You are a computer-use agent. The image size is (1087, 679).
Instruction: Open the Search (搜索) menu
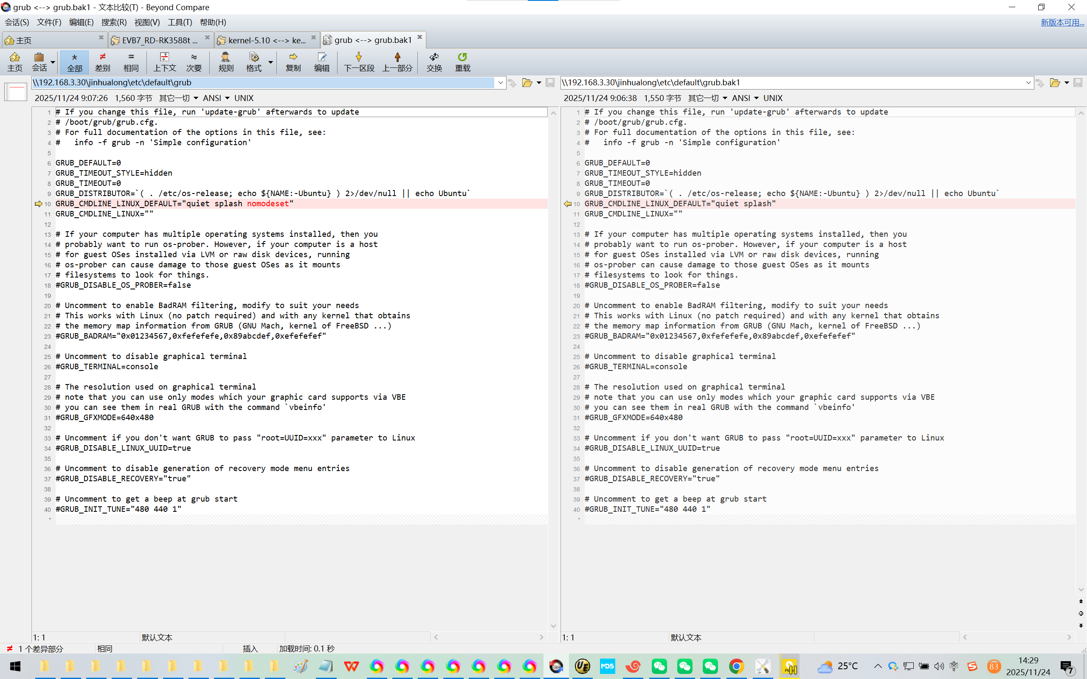[114, 22]
